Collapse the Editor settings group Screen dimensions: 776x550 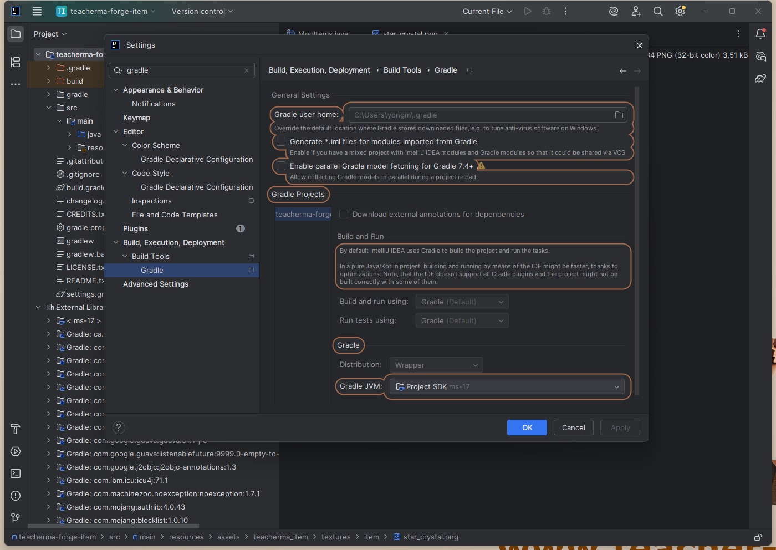tap(116, 131)
